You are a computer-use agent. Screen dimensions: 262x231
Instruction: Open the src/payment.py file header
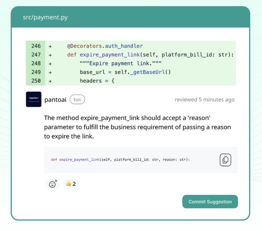[x=45, y=18]
